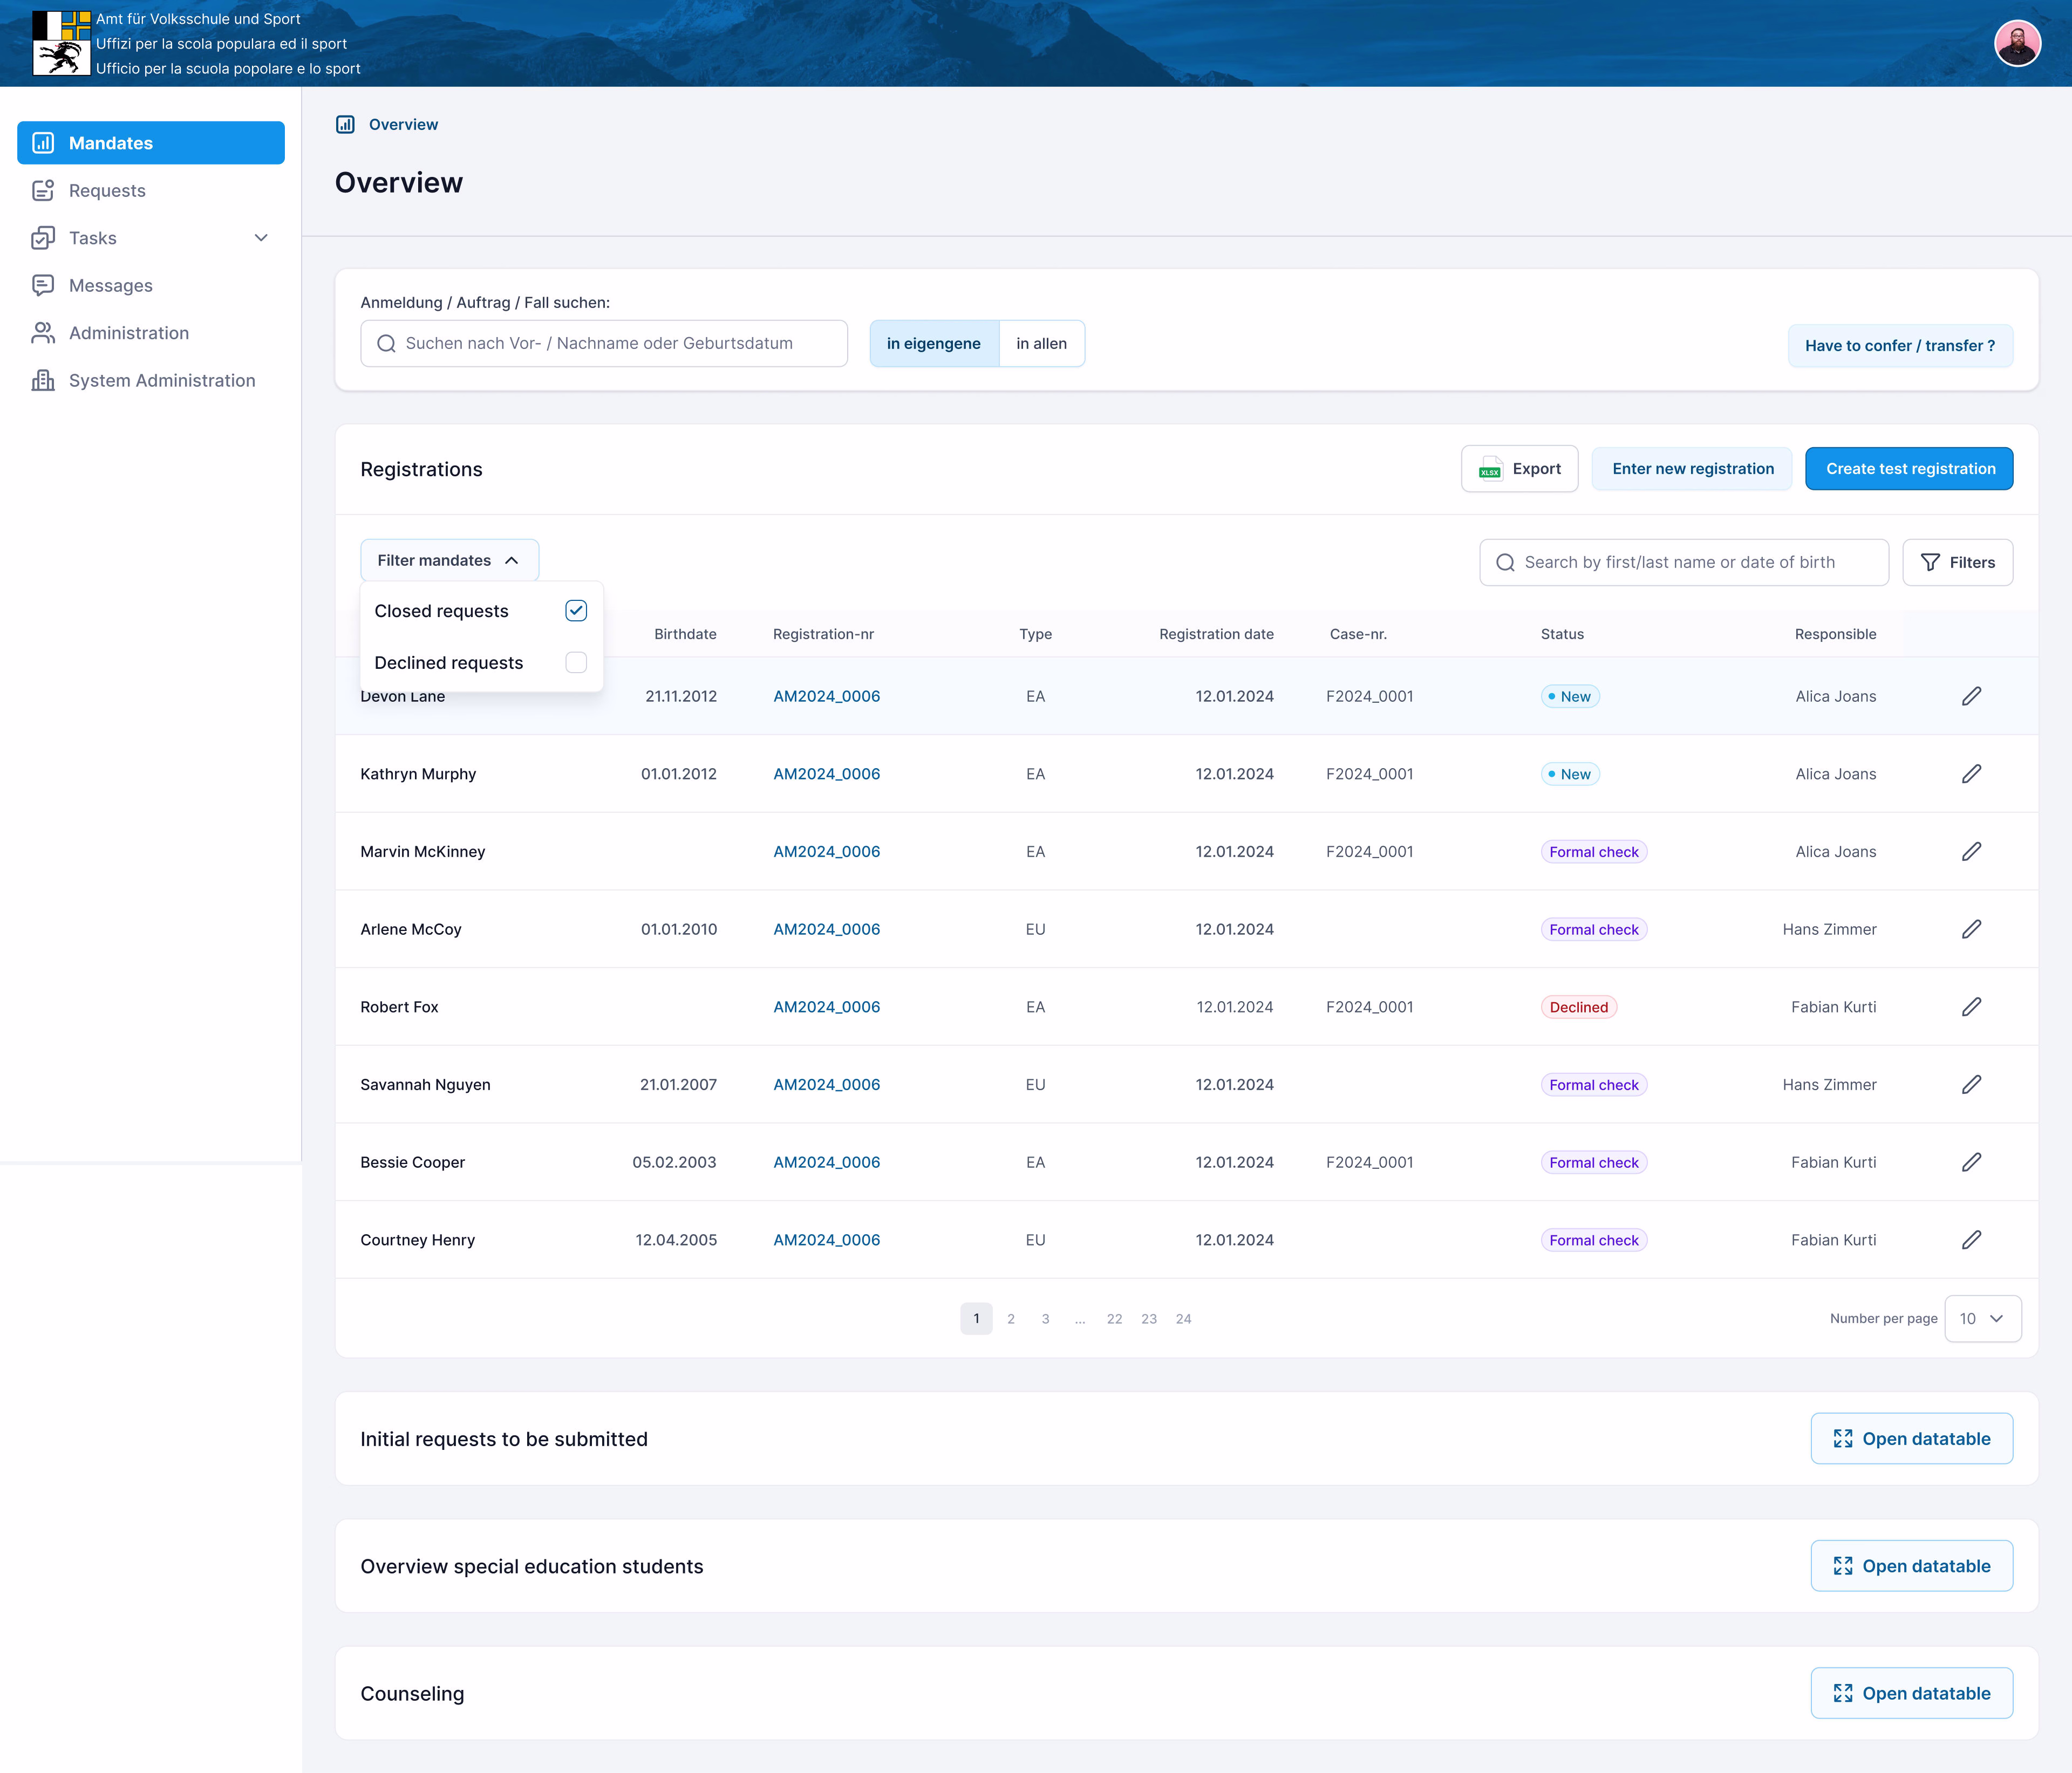Viewport: 2072px width, 1773px height.
Task: Switch search scope to 'in allen'
Action: [x=1041, y=344]
